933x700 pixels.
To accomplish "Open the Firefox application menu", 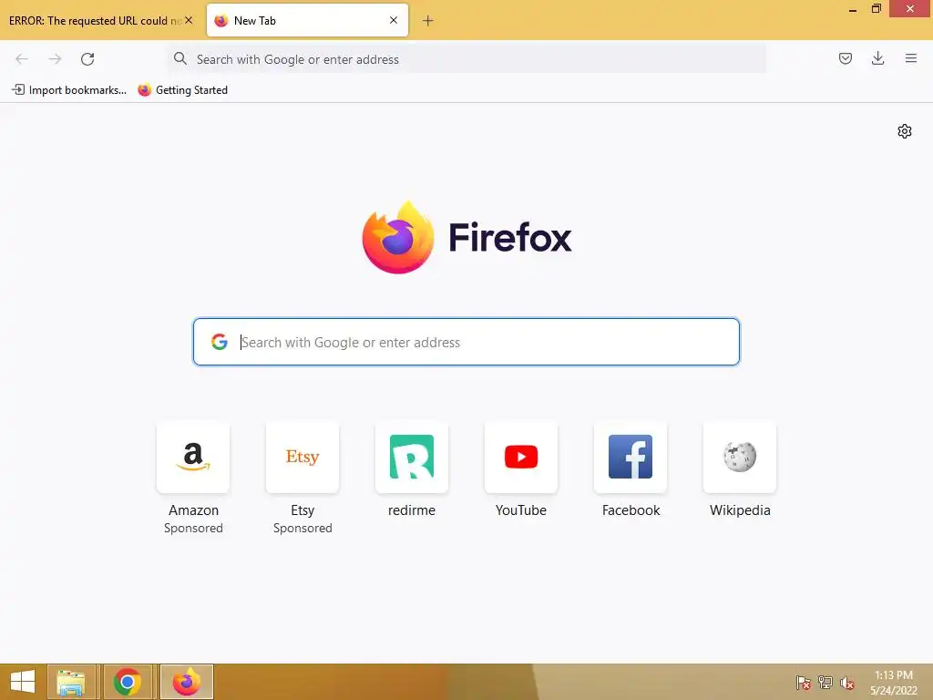I will coord(910,58).
